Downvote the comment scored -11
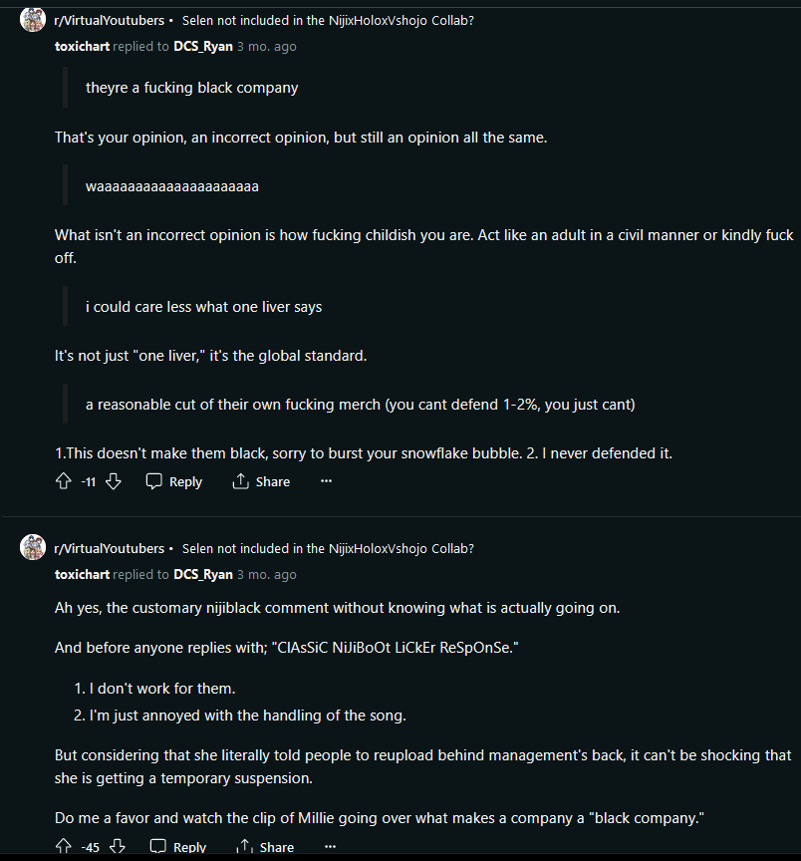 pos(114,481)
